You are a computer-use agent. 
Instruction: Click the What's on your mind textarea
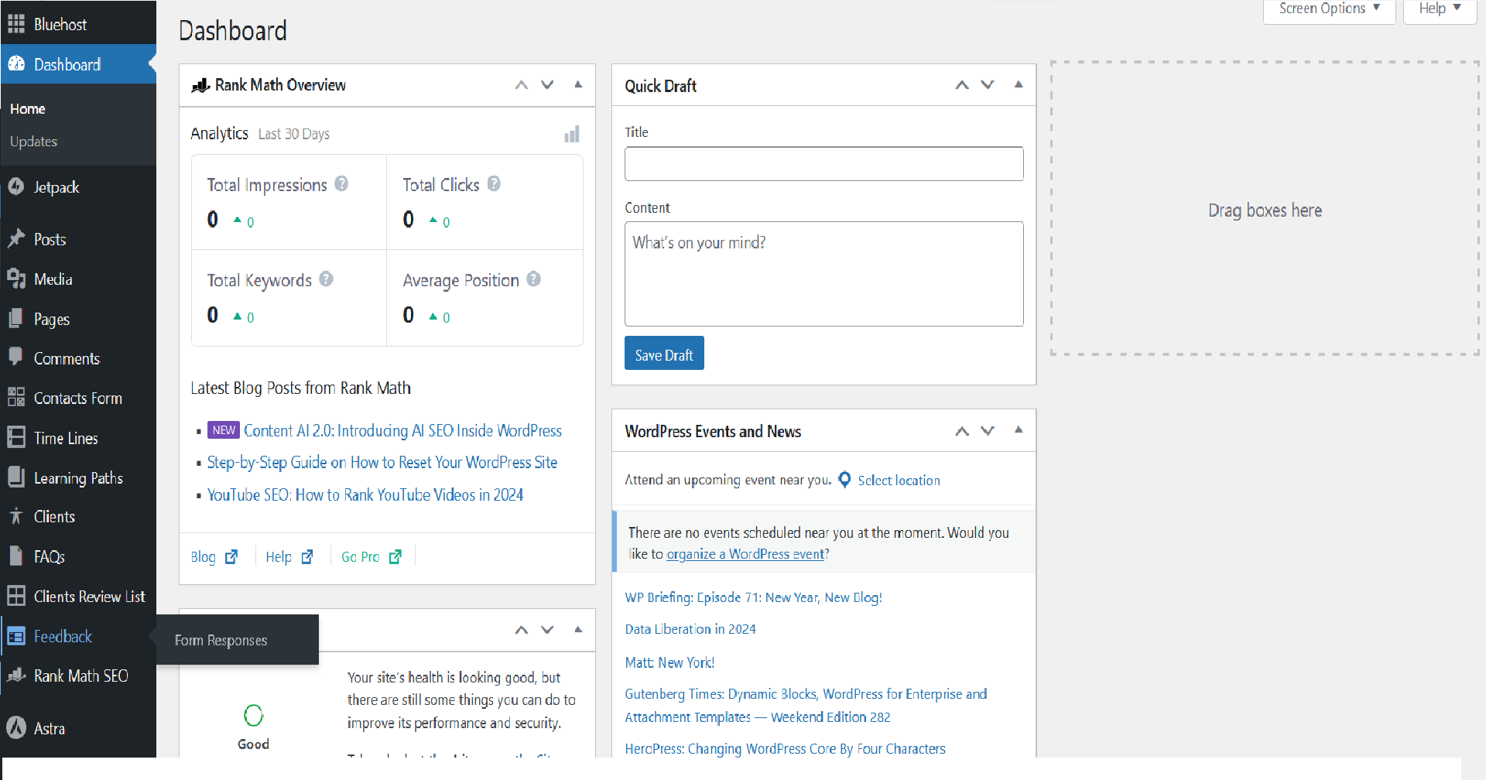tap(823, 274)
